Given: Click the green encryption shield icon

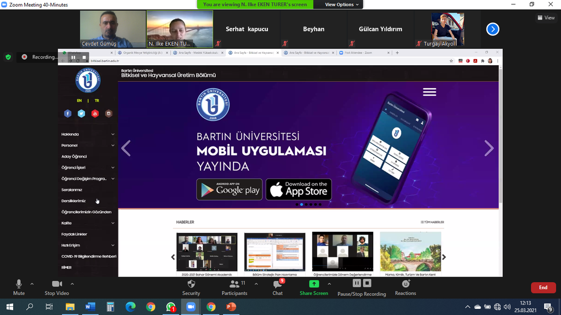Looking at the screenshot, I should [x=8, y=57].
